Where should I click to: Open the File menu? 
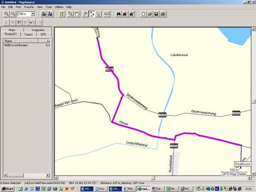coord(3,7)
